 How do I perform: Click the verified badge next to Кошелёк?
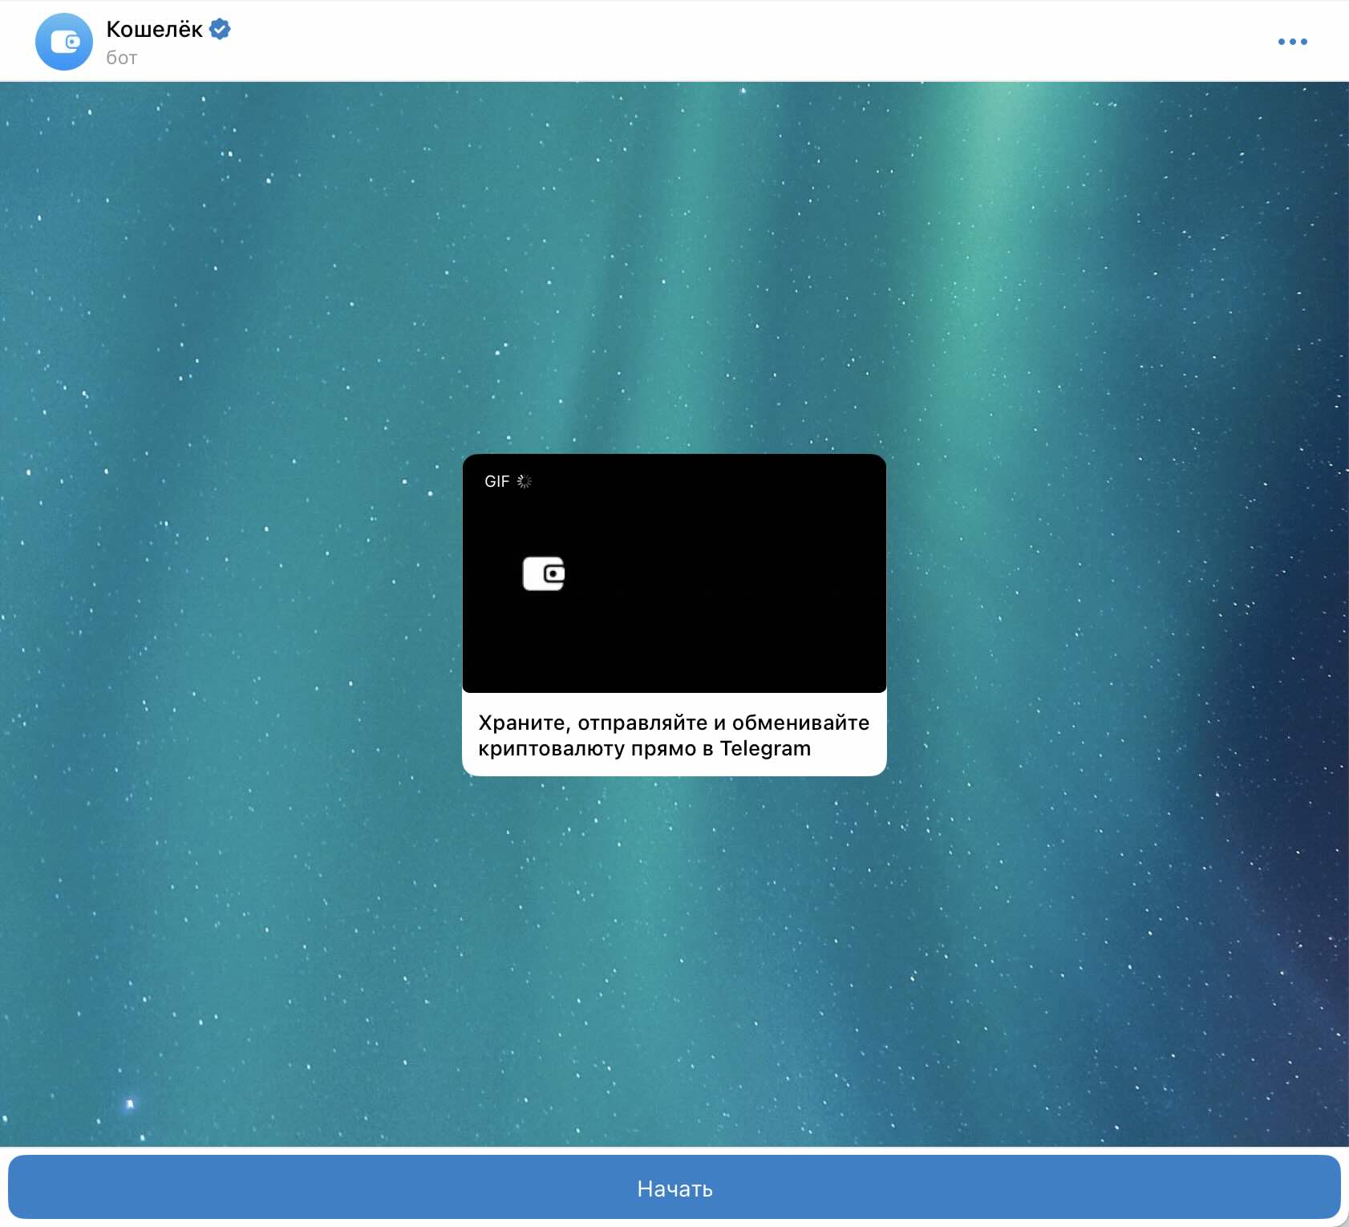pos(220,29)
